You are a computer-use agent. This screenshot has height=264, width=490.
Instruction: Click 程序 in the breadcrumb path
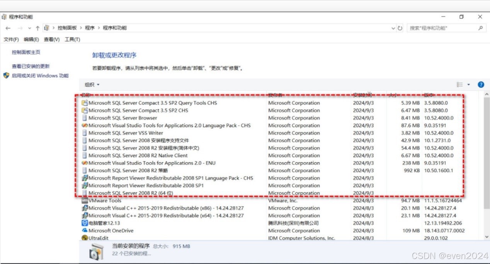tap(90, 28)
